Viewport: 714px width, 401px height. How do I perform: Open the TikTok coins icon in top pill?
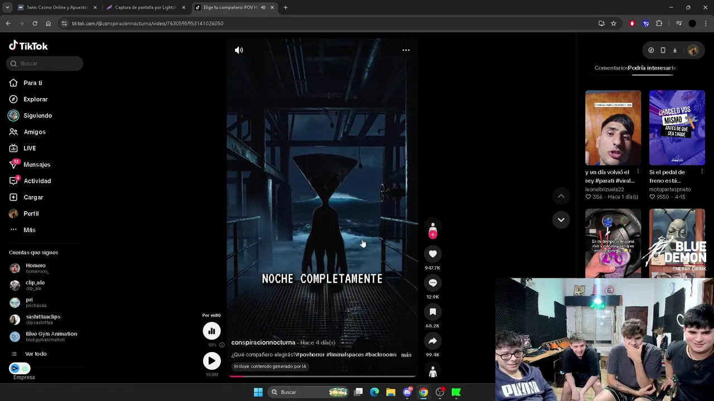[x=651, y=50]
